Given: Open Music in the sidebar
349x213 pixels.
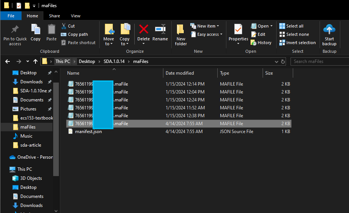Looking at the screenshot, I should point(27,136).
